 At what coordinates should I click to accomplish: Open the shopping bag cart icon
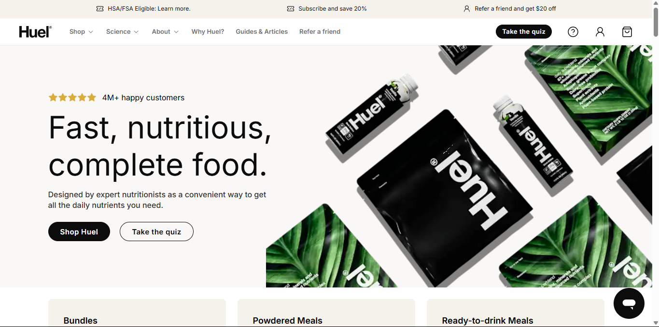point(627,32)
